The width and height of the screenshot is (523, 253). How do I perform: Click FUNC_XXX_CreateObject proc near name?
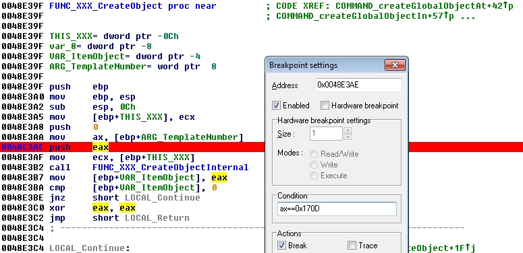(106, 5)
